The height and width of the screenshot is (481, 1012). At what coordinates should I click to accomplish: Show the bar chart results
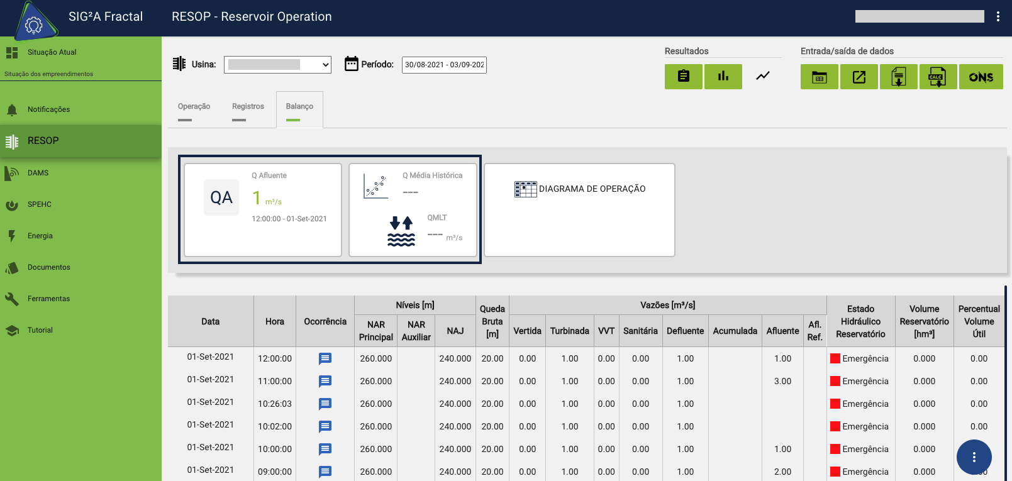(723, 76)
